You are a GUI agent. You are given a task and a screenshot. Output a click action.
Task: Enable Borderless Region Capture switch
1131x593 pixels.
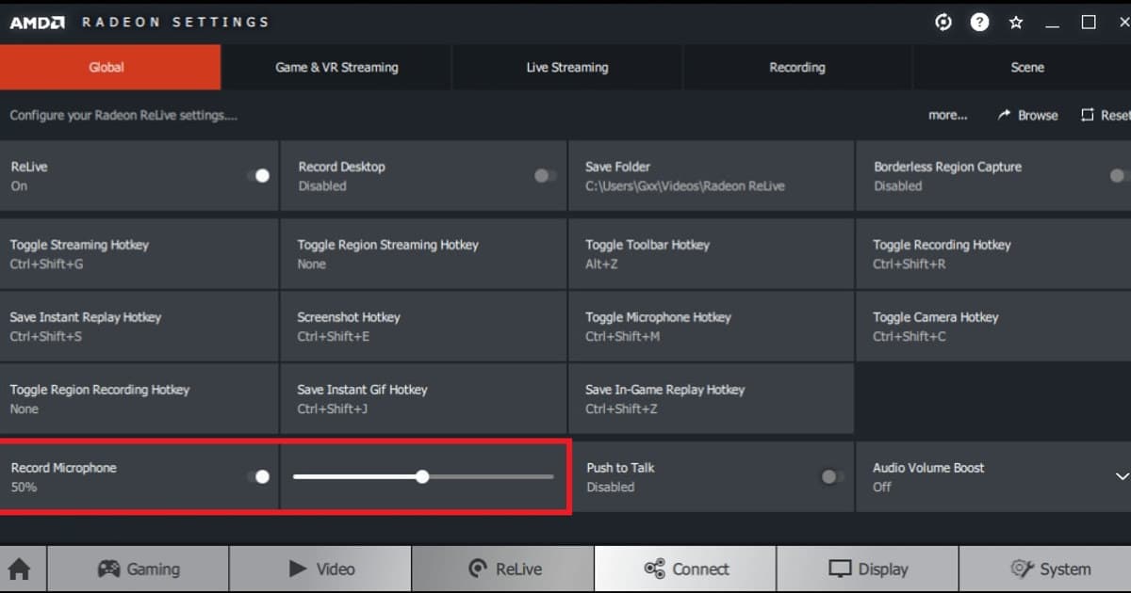click(1119, 176)
